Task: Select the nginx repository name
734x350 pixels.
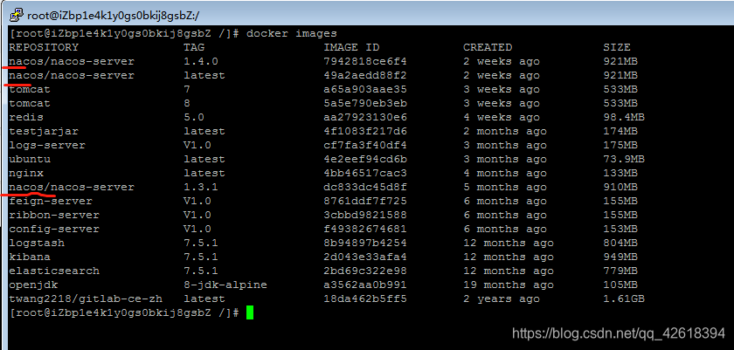Action: click(26, 174)
